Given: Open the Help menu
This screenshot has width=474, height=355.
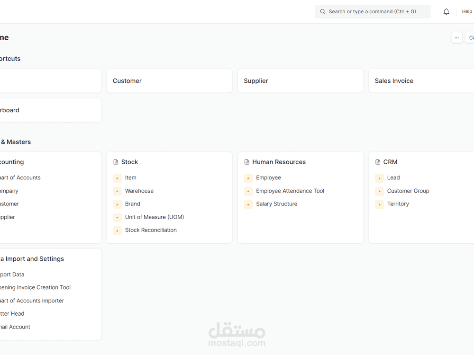Looking at the screenshot, I should tap(467, 11).
